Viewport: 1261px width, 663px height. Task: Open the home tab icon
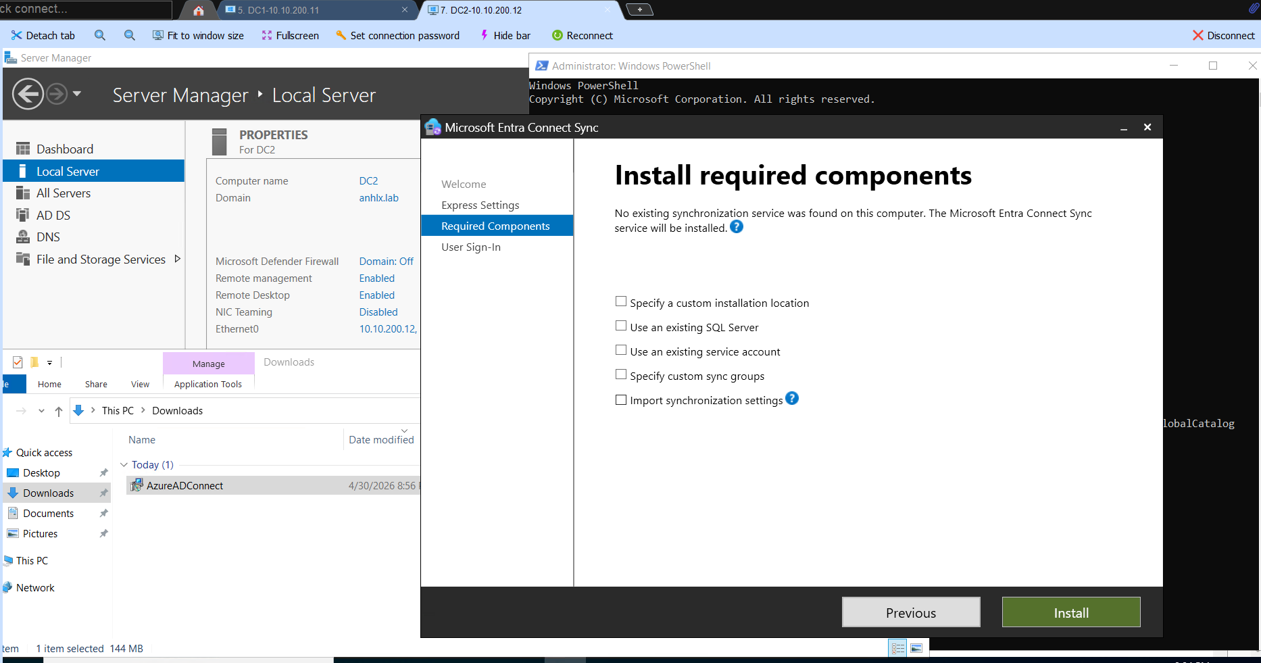click(198, 10)
